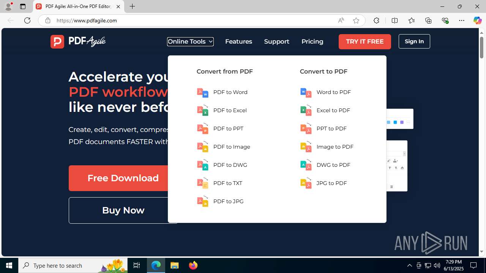486x273 pixels.
Task: View site information lock icon
Action: click(47, 20)
